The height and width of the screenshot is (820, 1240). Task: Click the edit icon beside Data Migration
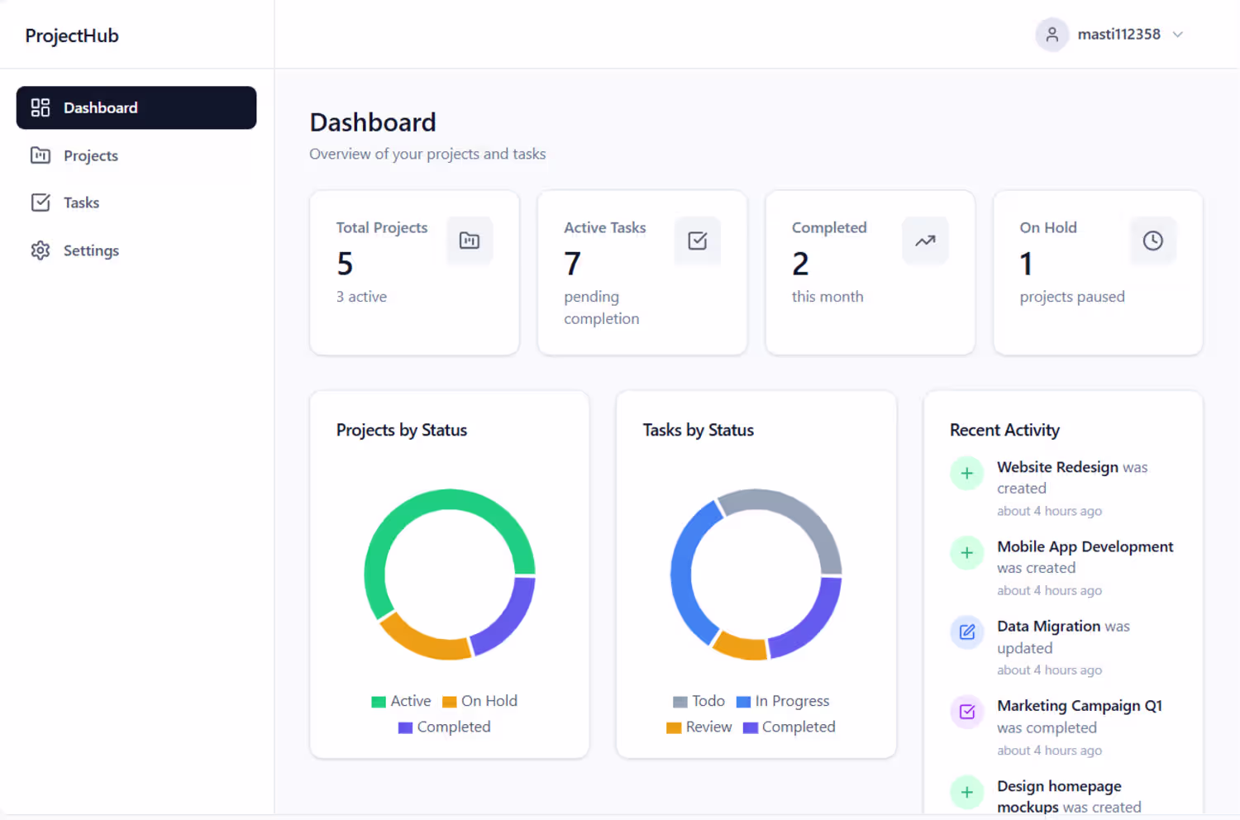coord(967,632)
